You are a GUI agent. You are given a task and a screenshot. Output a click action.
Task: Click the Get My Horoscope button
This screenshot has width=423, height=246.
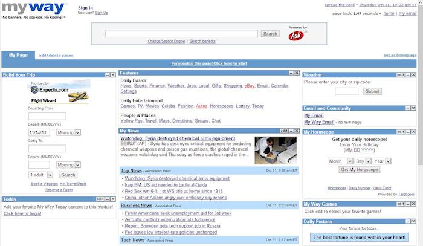(x=361, y=170)
